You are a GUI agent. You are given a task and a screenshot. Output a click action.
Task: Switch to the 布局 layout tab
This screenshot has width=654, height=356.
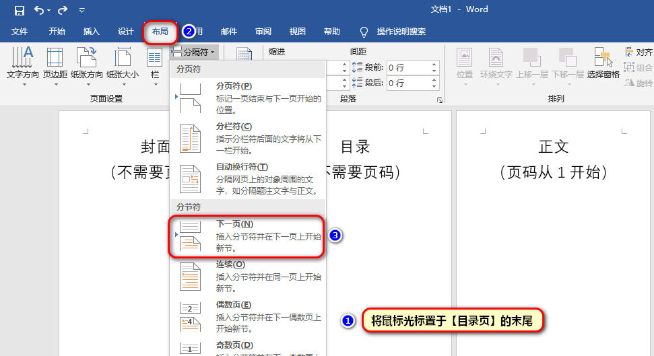(x=160, y=32)
